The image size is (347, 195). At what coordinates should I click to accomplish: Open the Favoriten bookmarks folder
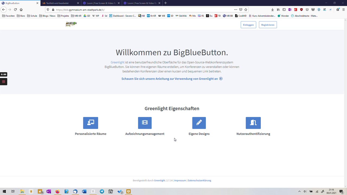8,16
